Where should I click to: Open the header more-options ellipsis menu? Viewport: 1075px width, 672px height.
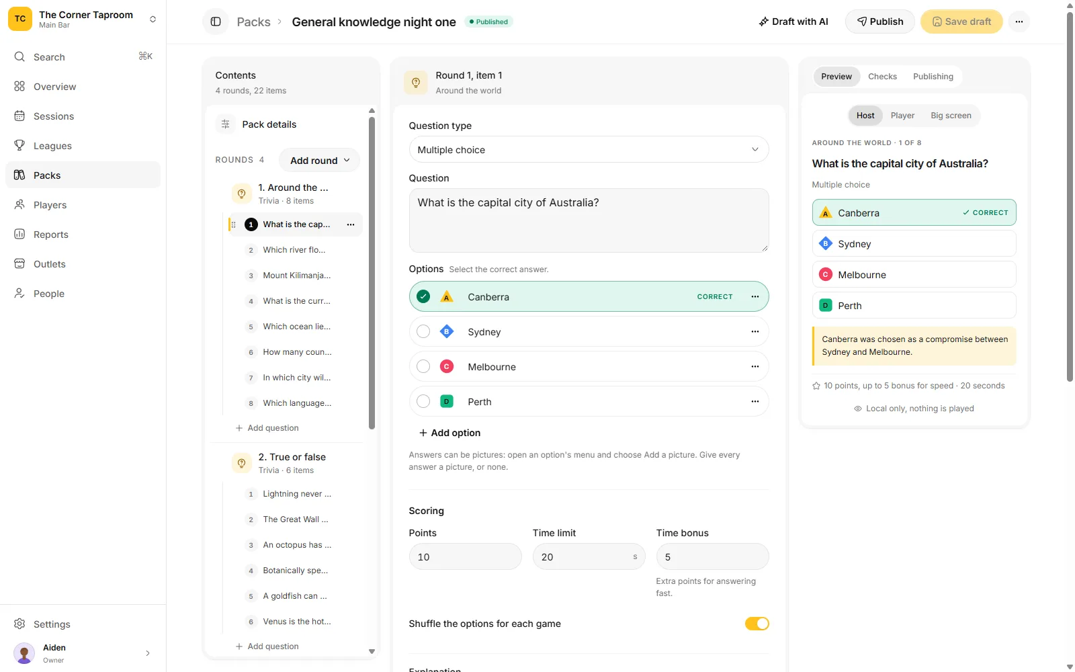[1019, 22]
